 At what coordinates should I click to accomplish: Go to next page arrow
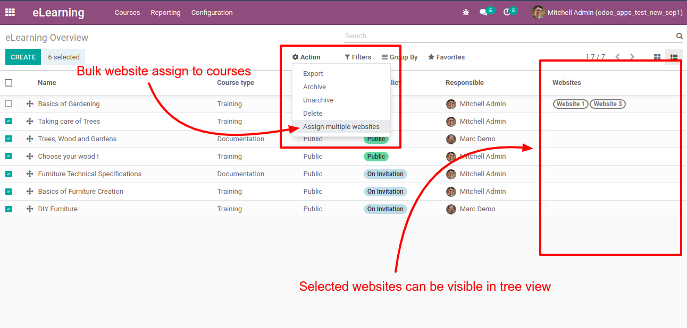632,57
